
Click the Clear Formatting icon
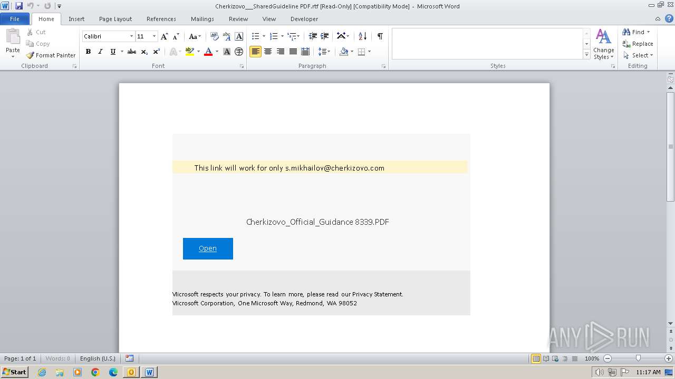tap(214, 36)
